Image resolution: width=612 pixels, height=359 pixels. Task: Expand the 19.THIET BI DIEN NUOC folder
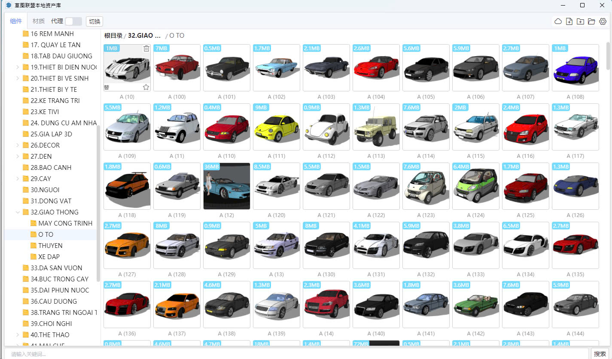(x=17, y=67)
